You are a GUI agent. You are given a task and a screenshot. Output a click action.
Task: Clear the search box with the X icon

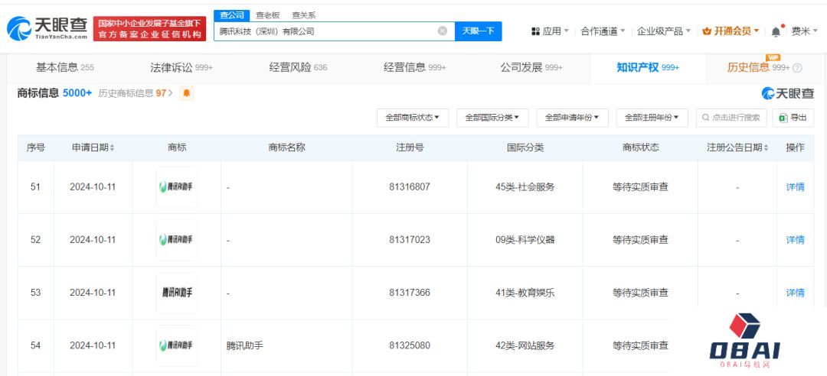click(443, 31)
